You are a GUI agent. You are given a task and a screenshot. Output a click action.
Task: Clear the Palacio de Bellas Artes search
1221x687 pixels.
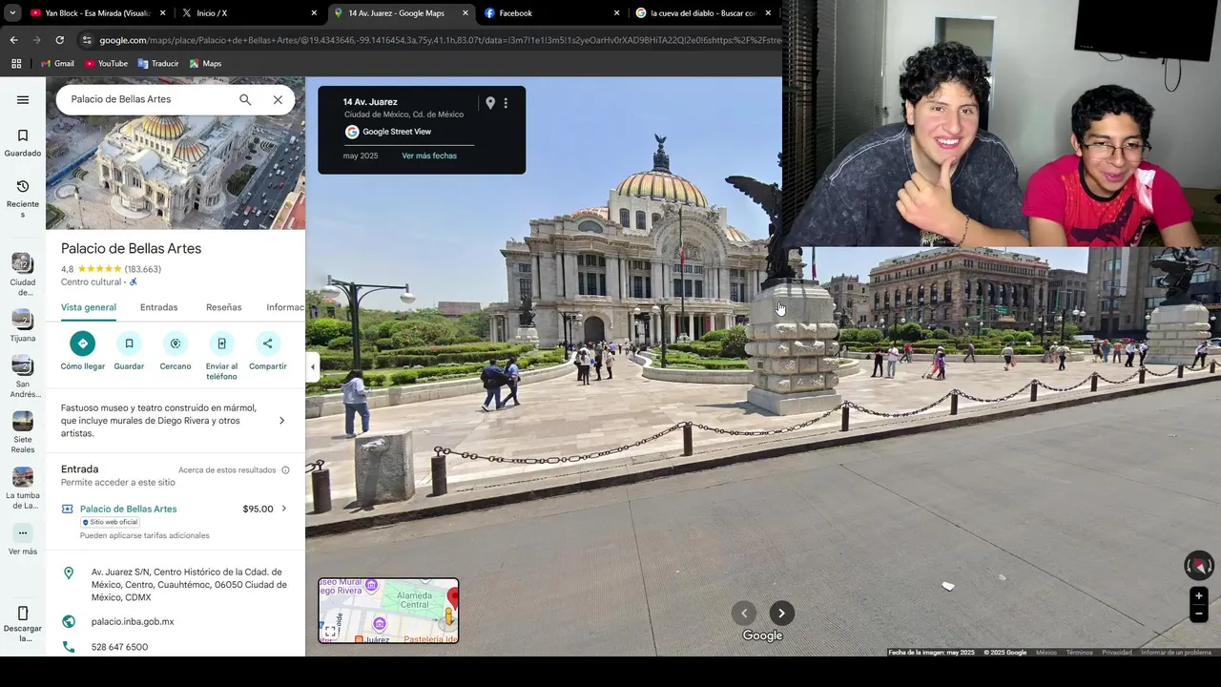click(x=278, y=99)
